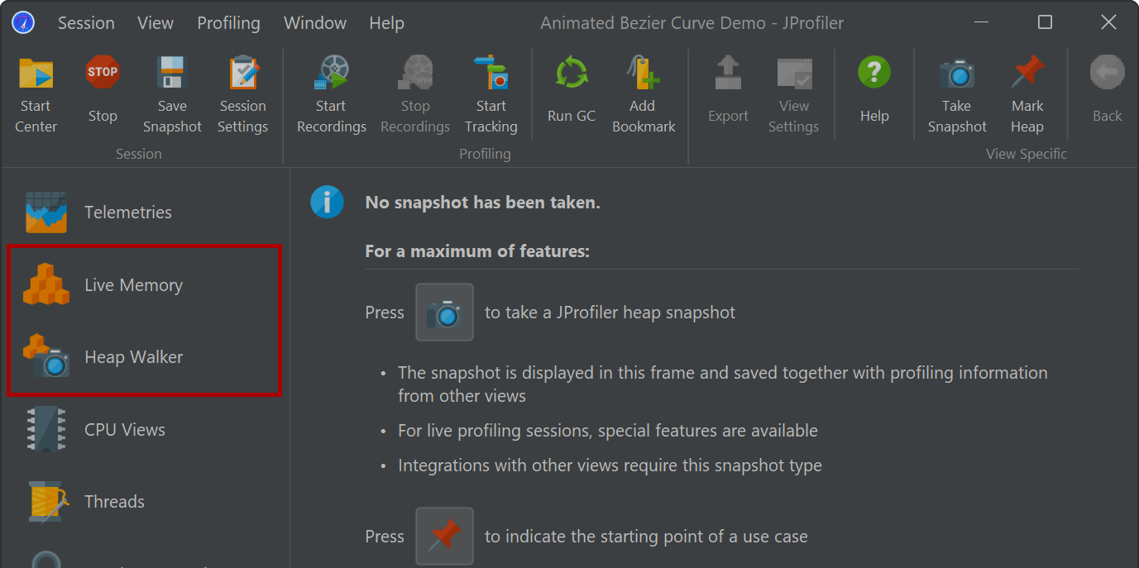Open the Window menu
The height and width of the screenshot is (568, 1139).
click(313, 23)
